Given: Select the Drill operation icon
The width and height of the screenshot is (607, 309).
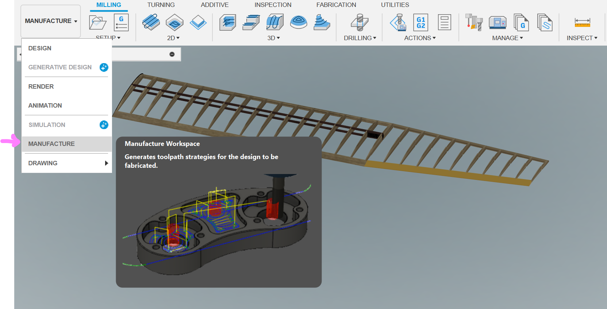Looking at the screenshot, I should [360, 23].
